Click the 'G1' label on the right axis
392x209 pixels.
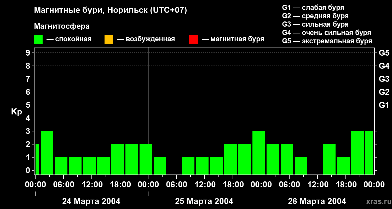[384, 105]
